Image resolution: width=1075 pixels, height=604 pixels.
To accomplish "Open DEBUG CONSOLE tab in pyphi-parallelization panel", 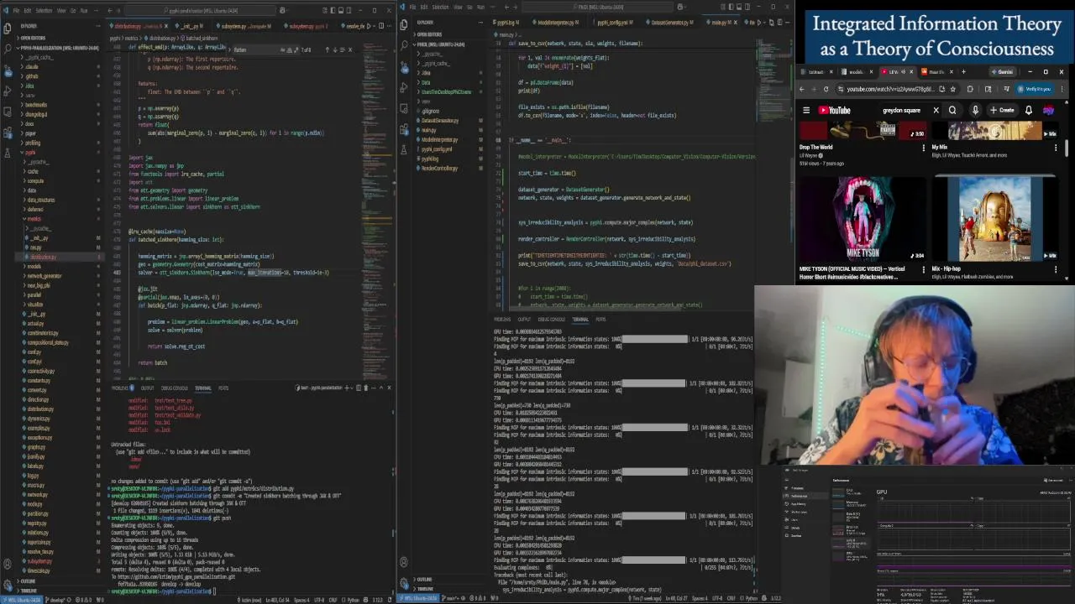I will (175, 388).
